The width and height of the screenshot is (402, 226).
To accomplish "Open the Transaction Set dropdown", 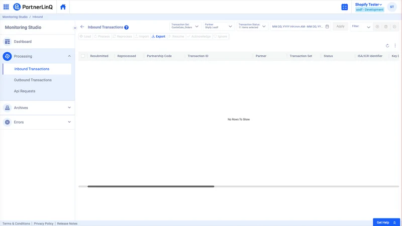I will pyautogui.click(x=185, y=26).
